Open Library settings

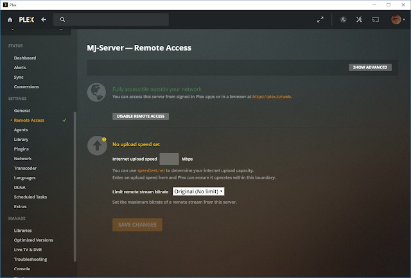tap(21, 140)
